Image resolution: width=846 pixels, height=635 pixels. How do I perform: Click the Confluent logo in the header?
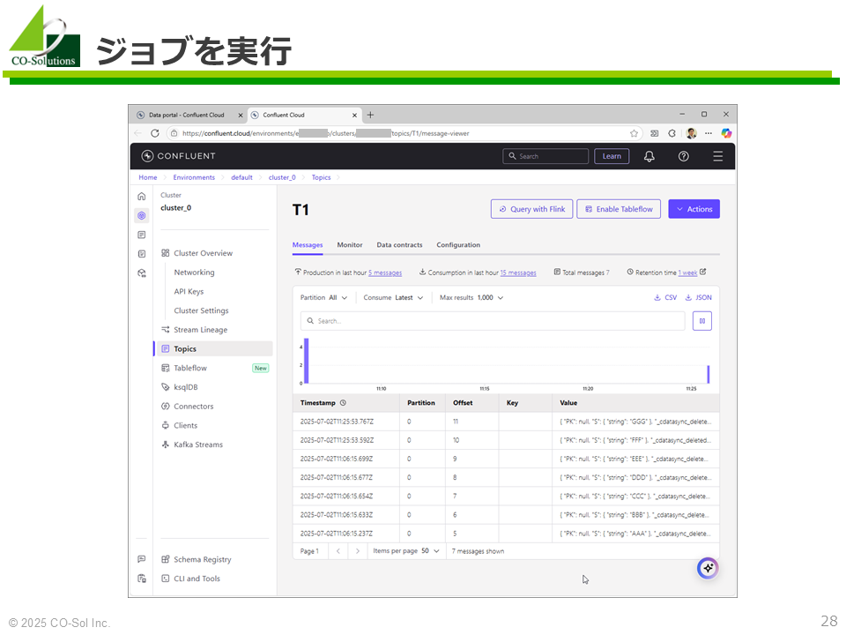point(178,156)
